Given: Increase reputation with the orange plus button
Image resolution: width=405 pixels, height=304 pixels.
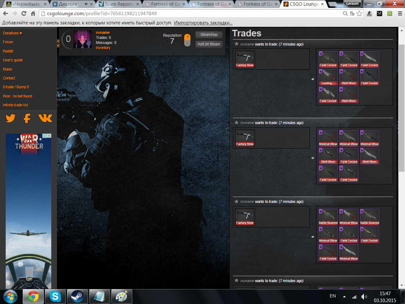Looking at the screenshot, I should pos(187,37).
